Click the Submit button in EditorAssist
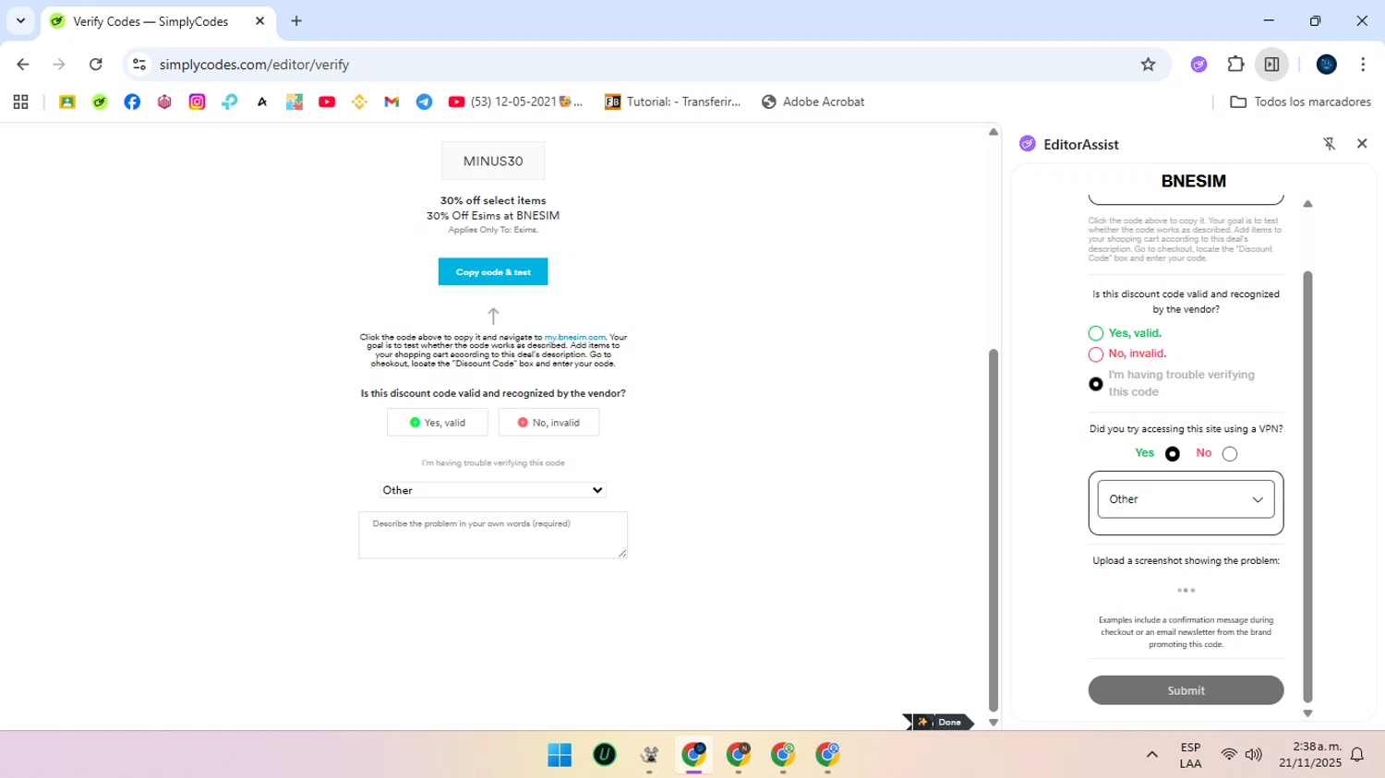This screenshot has width=1385, height=778. [1186, 690]
